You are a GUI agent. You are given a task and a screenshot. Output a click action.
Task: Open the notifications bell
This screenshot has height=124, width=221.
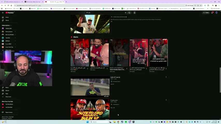pyautogui.click(x=212, y=13)
